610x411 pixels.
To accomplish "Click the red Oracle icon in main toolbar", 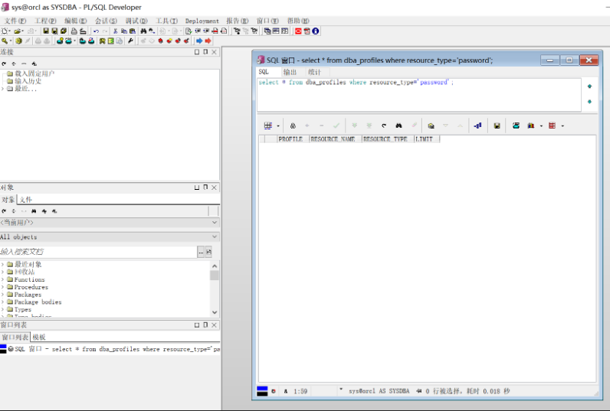I will (298, 31).
